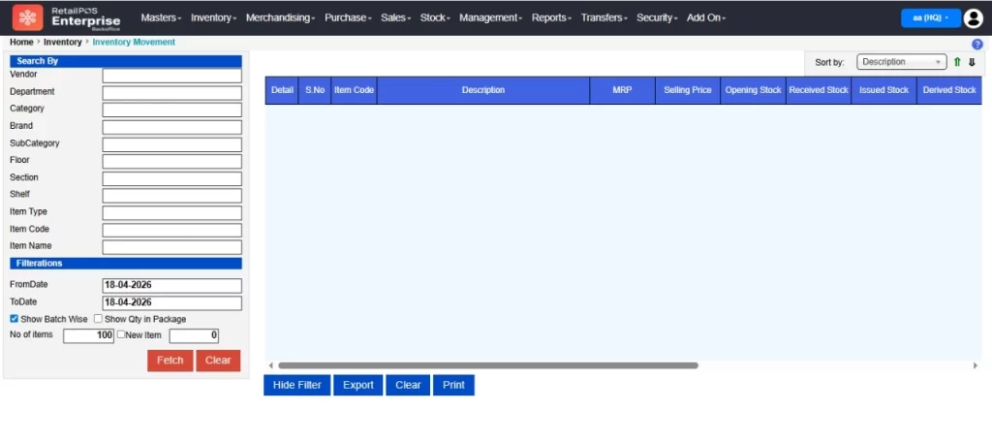This screenshot has width=992, height=443.
Task: Expand the Merchandising menu
Action: 280,17
